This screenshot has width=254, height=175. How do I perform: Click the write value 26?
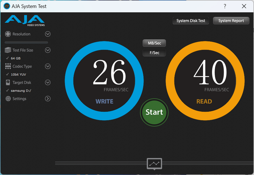pos(110,72)
